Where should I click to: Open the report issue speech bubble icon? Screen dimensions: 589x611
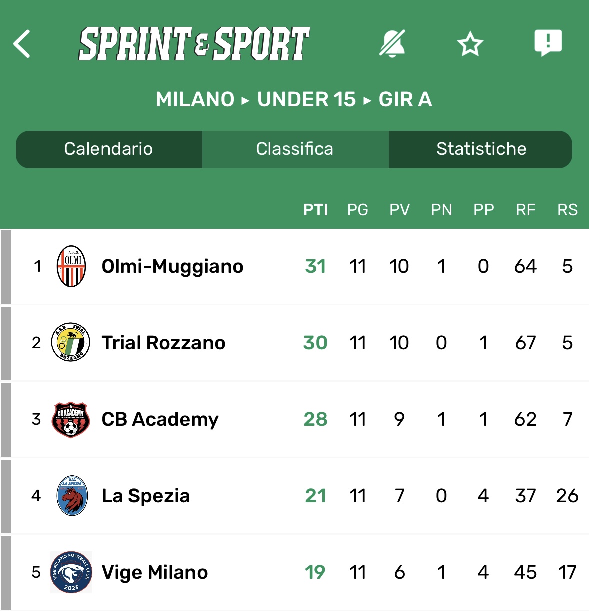click(548, 43)
